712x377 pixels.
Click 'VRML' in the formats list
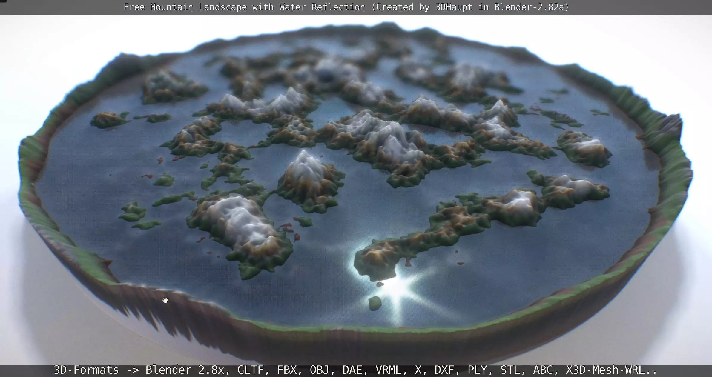click(388, 370)
